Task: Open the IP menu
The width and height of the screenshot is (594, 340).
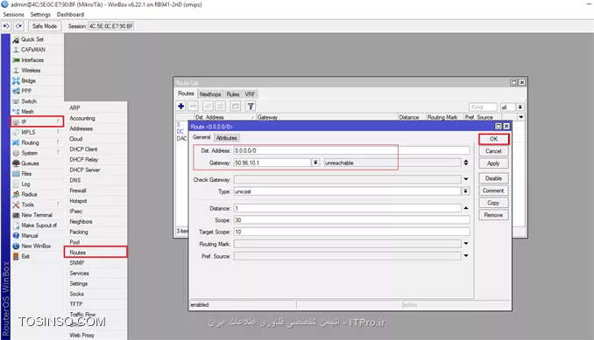Action: [37, 121]
